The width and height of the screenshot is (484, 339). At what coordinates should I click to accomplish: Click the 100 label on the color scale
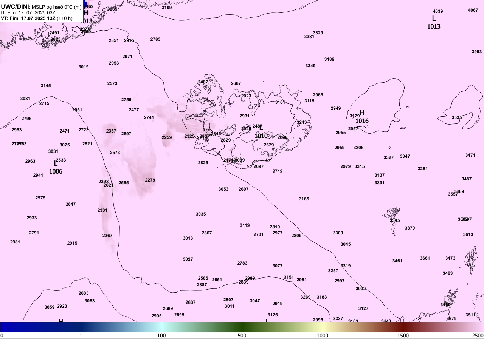tap(161, 336)
